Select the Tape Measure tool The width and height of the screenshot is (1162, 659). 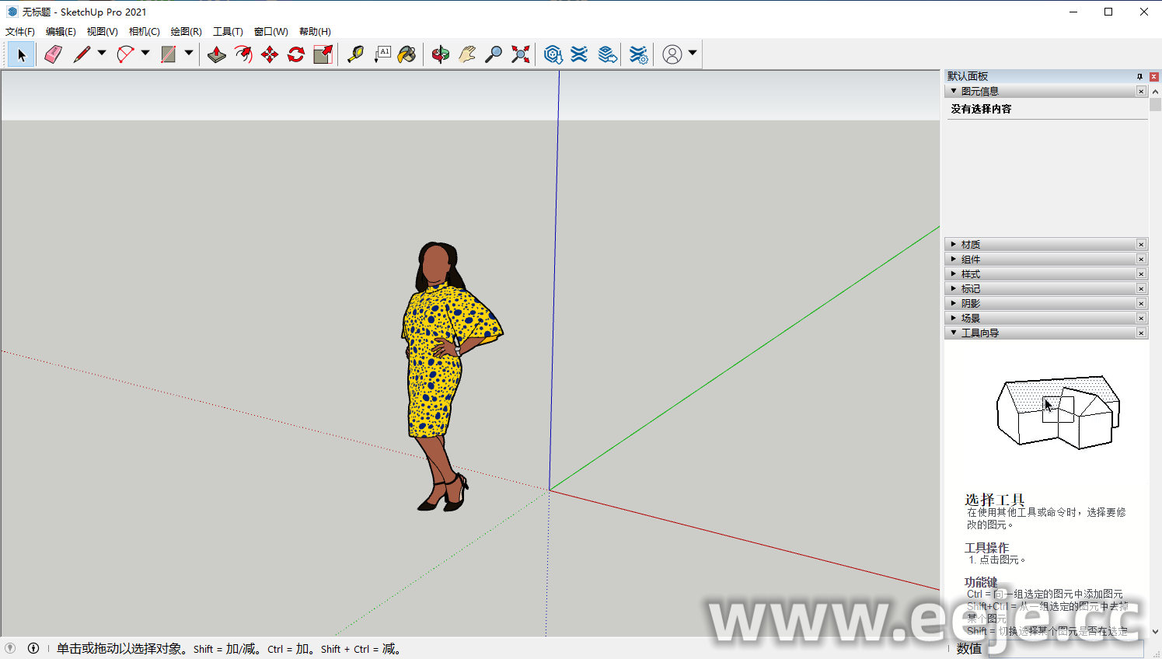tap(355, 54)
